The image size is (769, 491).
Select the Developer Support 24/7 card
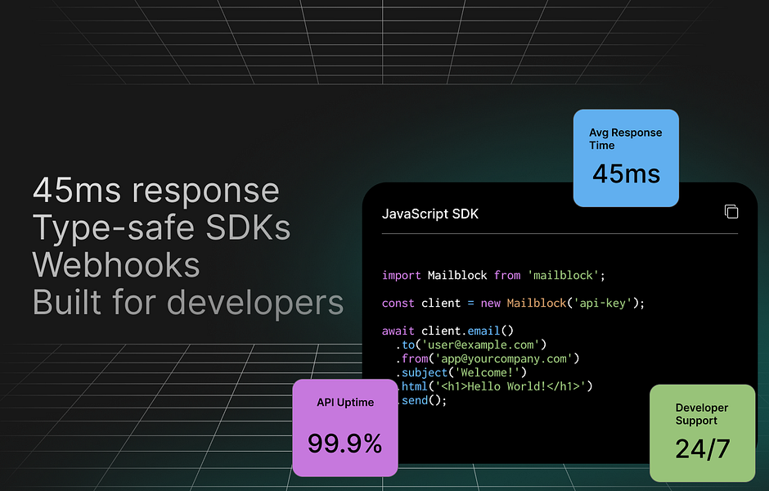[702, 433]
